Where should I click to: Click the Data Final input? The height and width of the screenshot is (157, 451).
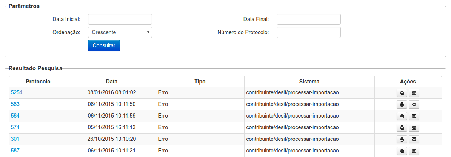[308, 19]
